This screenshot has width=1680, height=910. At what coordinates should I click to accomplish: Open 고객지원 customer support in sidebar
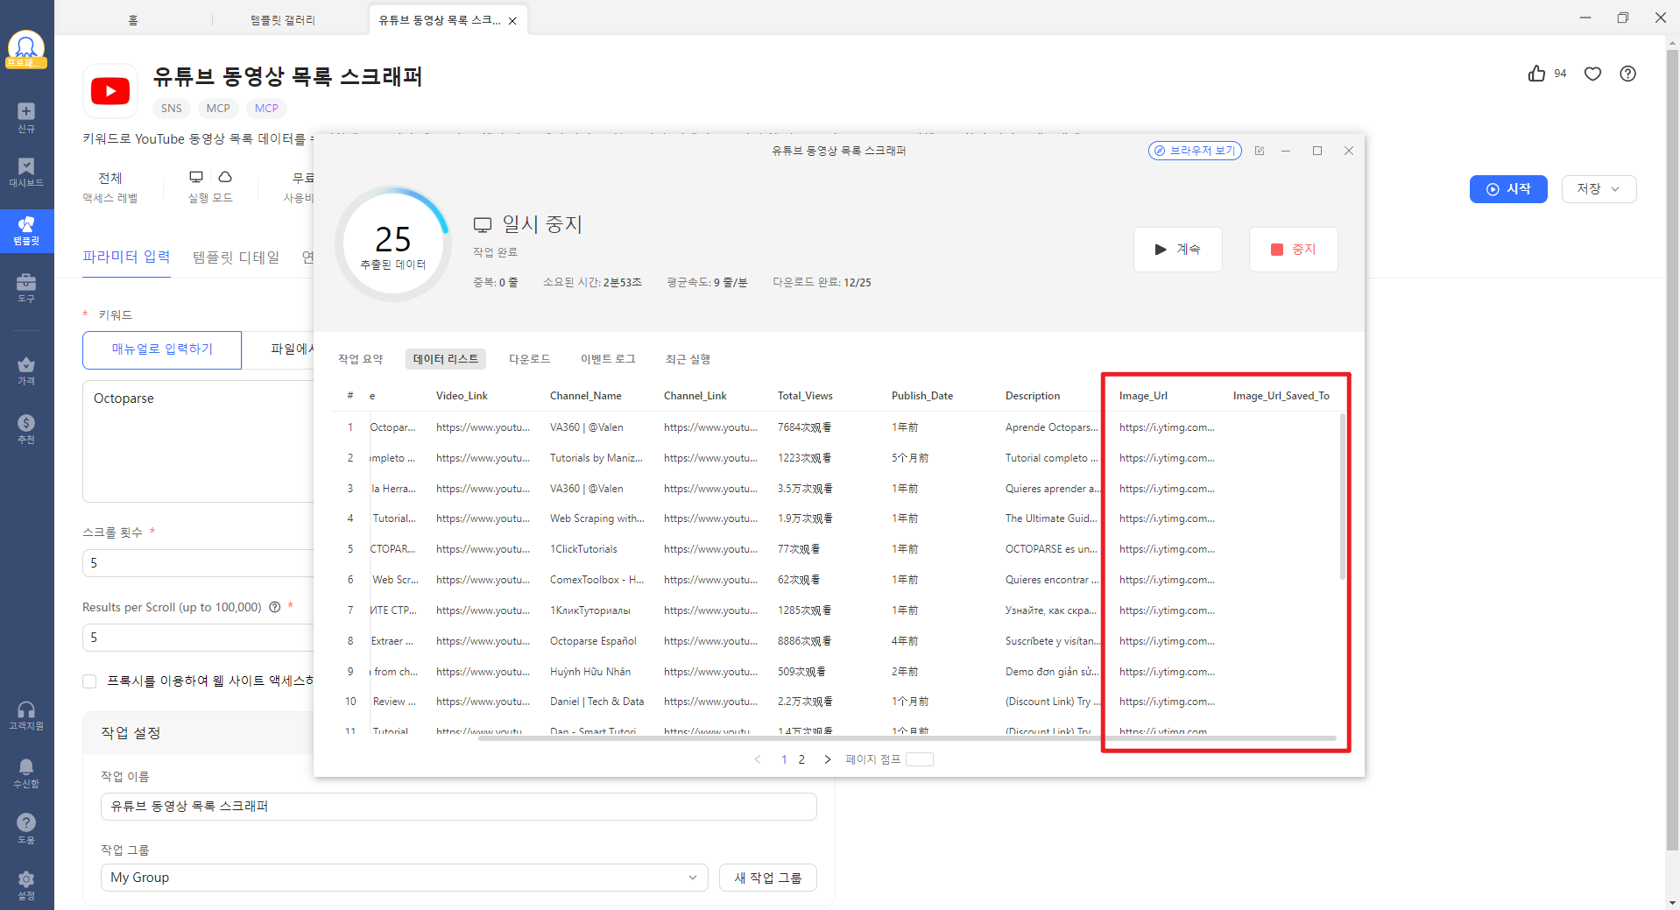coord(26,715)
